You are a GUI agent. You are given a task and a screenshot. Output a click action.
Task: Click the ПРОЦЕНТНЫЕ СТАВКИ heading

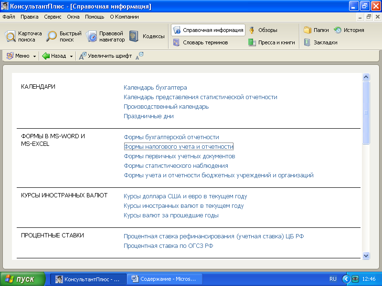(53, 235)
